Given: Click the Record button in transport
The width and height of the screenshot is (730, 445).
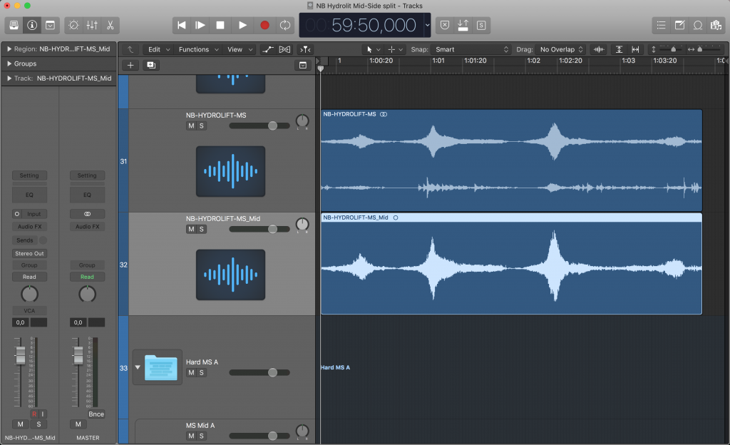Looking at the screenshot, I should point(264,25).
